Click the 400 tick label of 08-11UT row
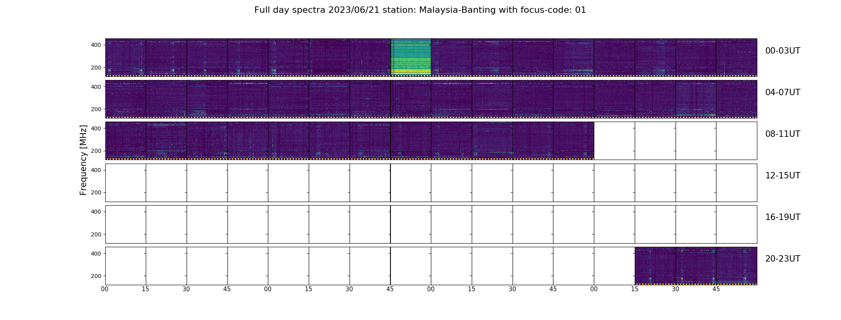 pos(96,128)
